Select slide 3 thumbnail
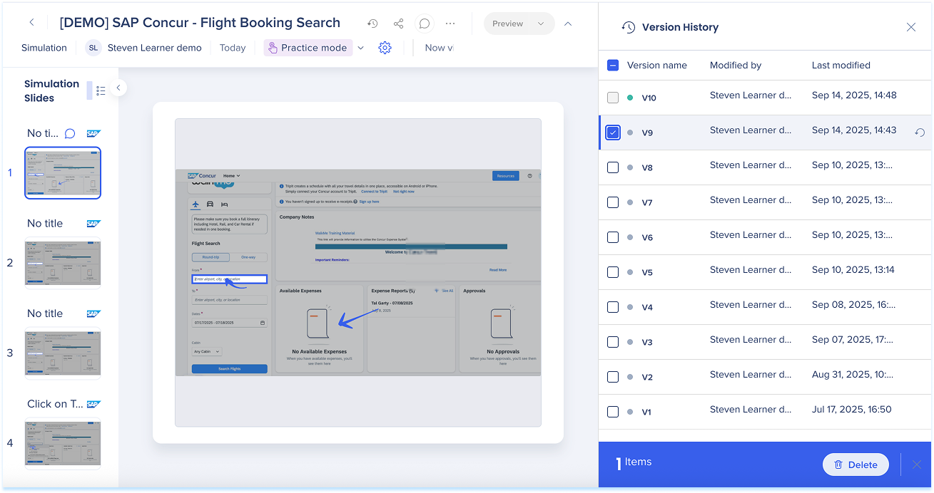 coord(63,353)
